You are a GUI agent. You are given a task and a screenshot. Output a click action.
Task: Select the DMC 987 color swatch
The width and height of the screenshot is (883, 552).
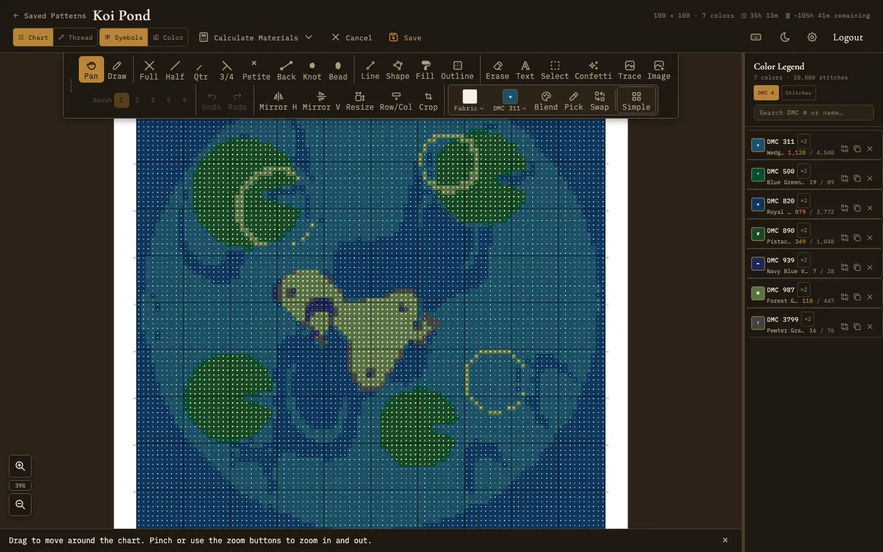coord(758,293)
